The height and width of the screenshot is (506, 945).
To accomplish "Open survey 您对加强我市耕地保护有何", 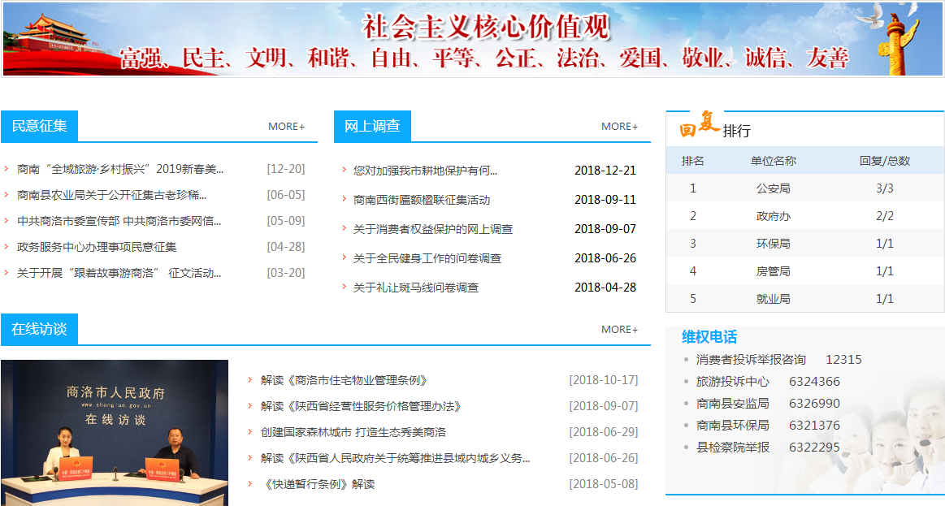I will coord(426,171).
